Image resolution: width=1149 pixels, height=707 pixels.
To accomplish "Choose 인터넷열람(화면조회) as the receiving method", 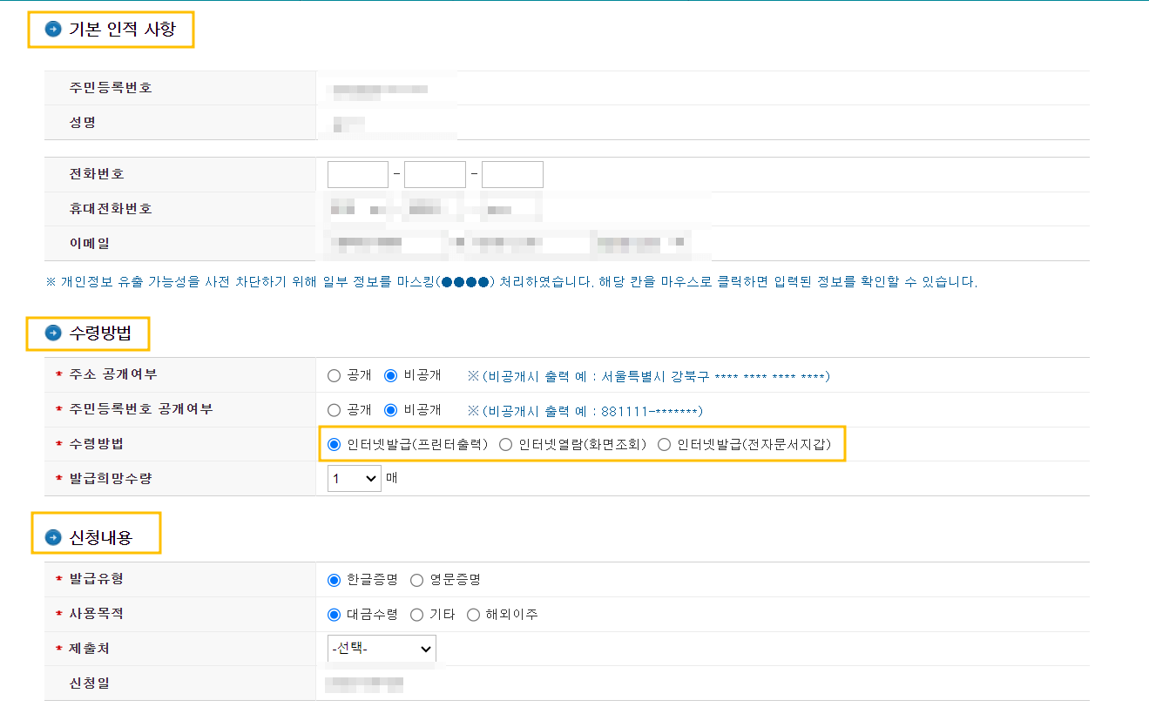I will coord(505,444).
